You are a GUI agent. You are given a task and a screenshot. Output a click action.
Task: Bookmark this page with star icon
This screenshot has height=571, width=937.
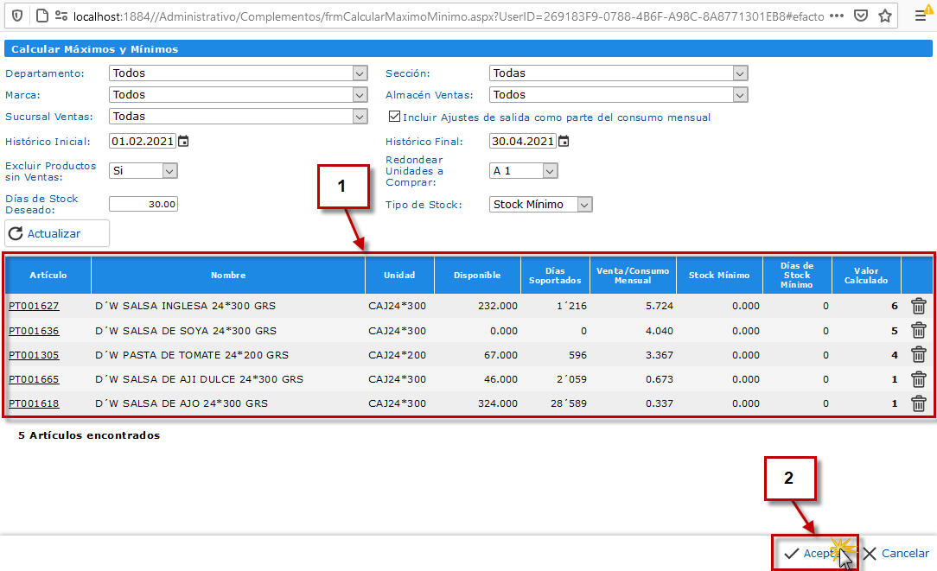(884, 16)
